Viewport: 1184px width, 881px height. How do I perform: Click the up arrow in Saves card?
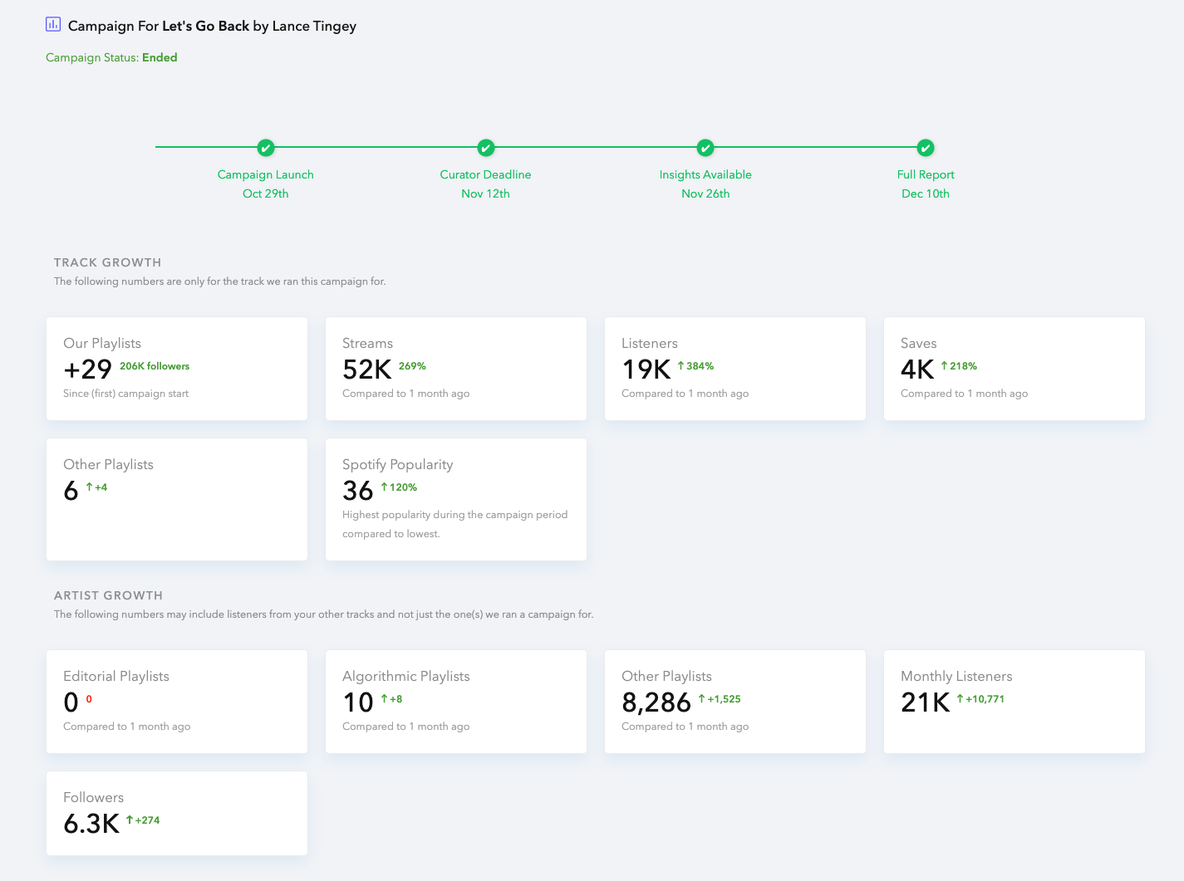pos(944,365)
